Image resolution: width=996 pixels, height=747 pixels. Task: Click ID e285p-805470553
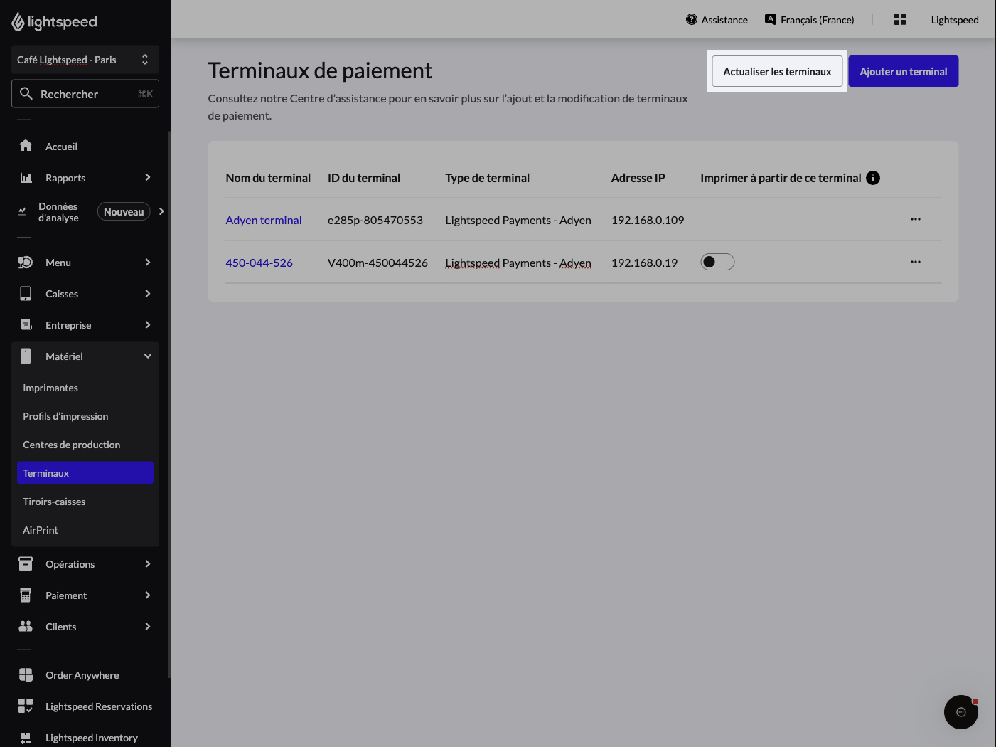coord(375,220)
